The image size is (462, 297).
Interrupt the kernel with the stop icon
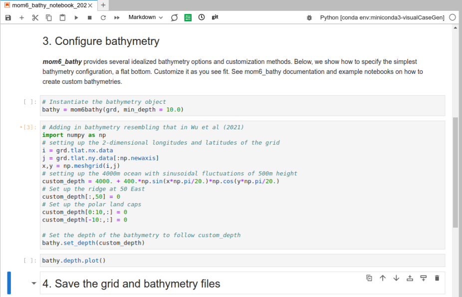pyautogui.click(x=90, y=17)
